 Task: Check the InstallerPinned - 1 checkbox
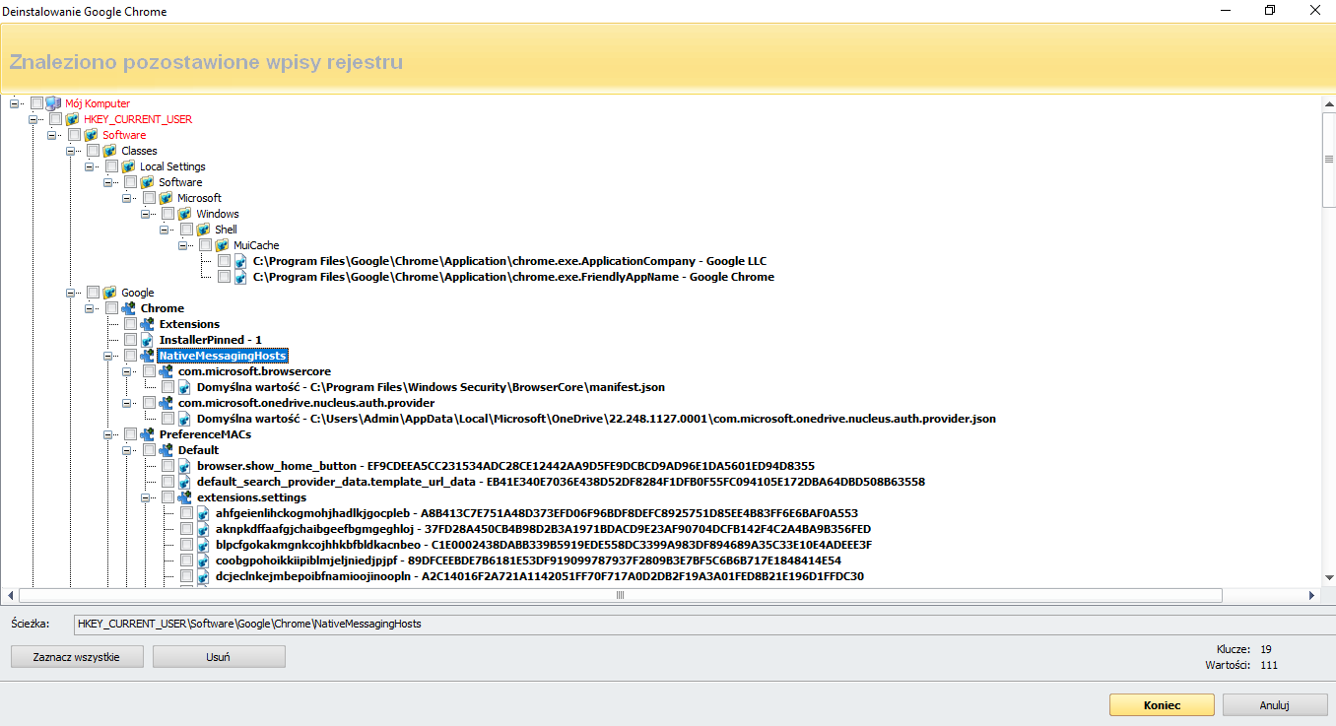tap(130, 340)
